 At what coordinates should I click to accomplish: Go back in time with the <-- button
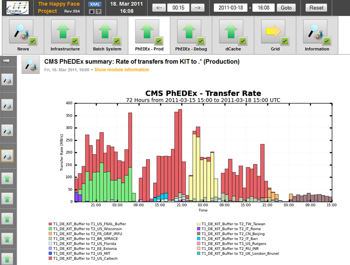click(159, 8)
